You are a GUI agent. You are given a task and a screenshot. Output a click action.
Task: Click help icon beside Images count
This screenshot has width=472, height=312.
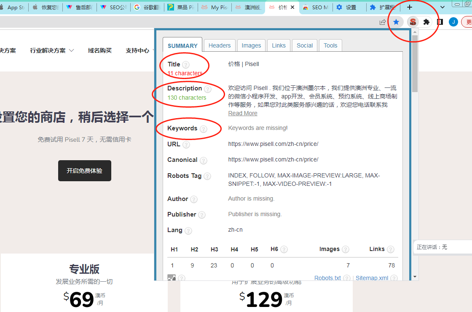point(346,249)
